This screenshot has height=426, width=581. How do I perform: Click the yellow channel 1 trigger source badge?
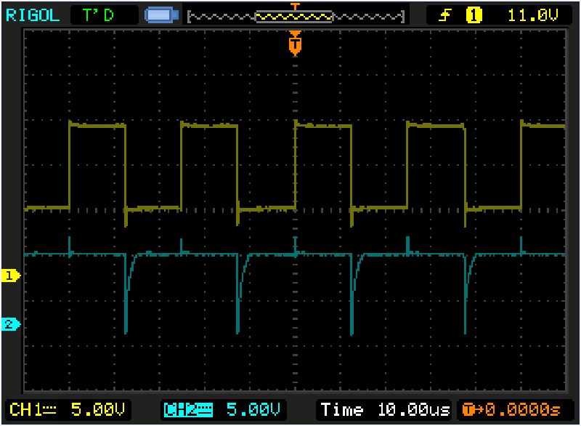coord(474,15)
